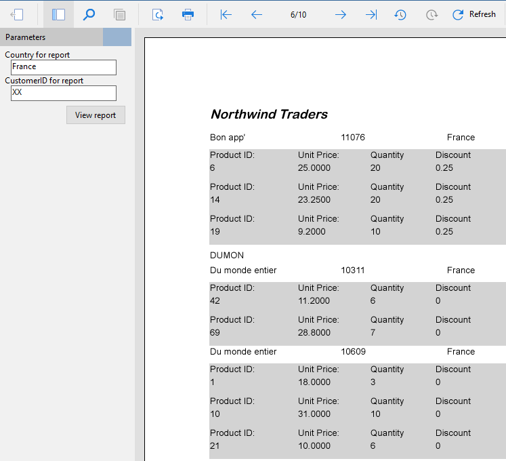
Task: Click customer name Bon app'
Action: pos(228,138)
